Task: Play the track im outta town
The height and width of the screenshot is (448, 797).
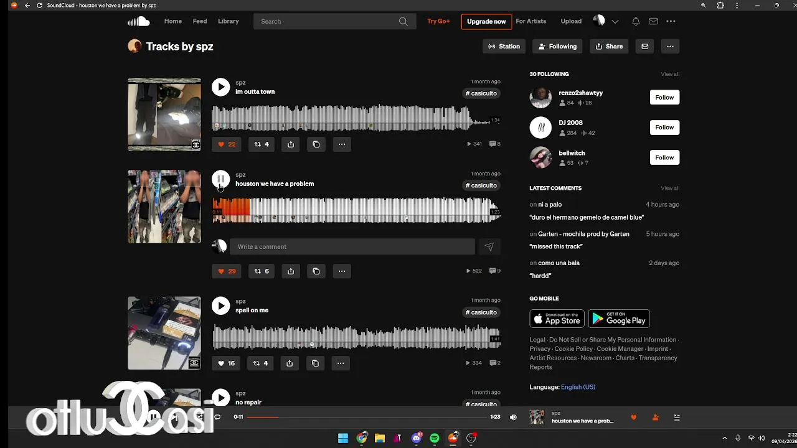Action: coord(220,87)
